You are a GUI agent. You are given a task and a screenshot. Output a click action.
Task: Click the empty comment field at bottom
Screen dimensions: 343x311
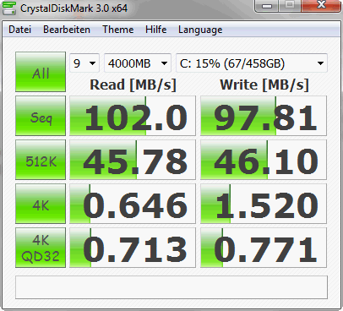click(171, 287)
